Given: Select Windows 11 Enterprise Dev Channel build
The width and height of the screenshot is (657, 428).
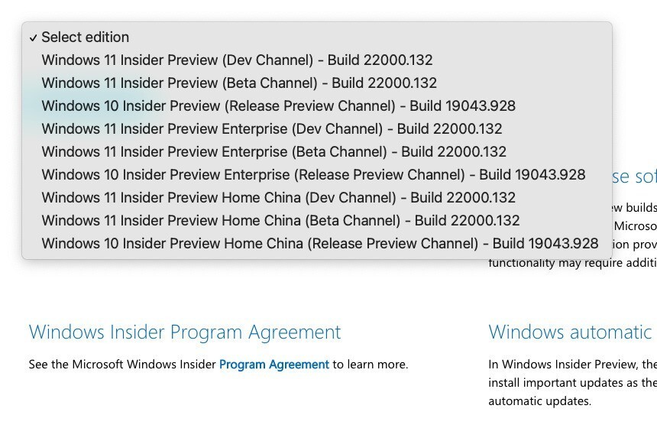Looking at the screenshot, I should coord(271,129).
